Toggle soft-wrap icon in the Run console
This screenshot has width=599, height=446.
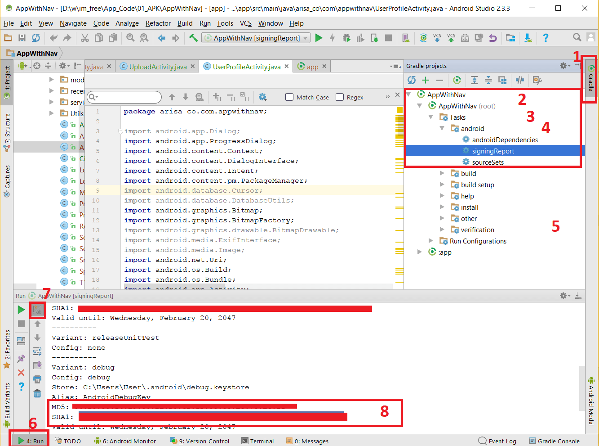tap(37, 351)
